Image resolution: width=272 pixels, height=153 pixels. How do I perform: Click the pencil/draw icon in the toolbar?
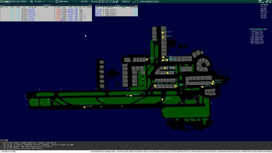pyautogui.click(x=107, y=2)
